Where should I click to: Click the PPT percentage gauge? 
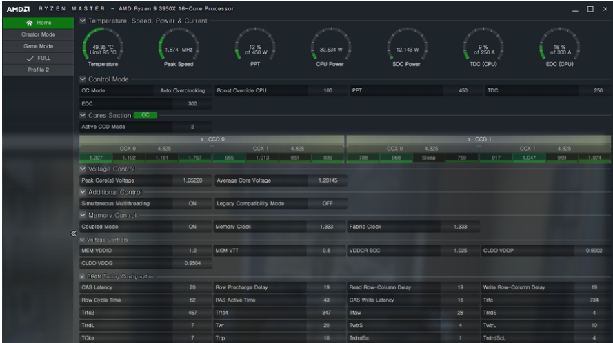pos(255,48)
